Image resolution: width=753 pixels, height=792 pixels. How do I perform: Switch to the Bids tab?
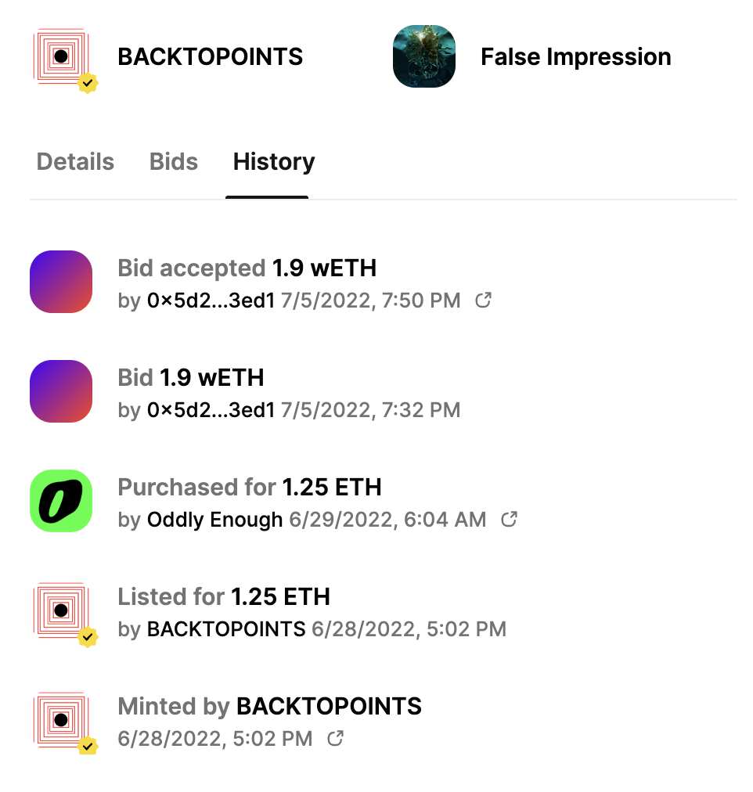coord(174,162)
